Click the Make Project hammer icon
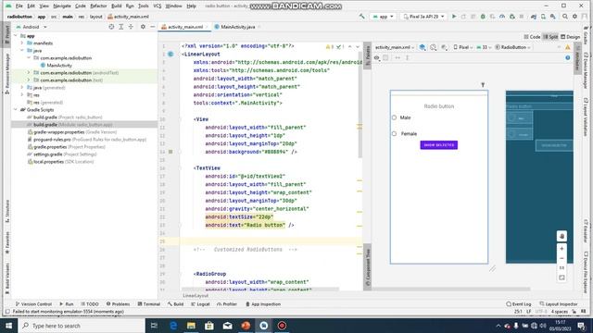 [362, 17]
